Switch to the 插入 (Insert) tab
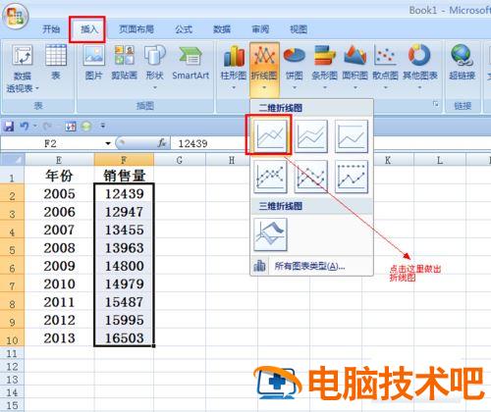 [89, 29]
